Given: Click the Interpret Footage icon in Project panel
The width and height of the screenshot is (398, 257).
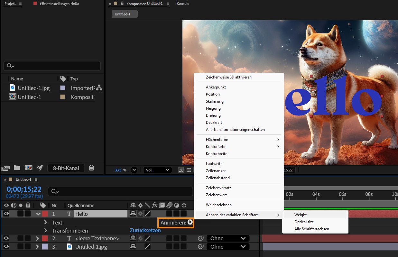Looking at the screenshot, I should point(5,168).
